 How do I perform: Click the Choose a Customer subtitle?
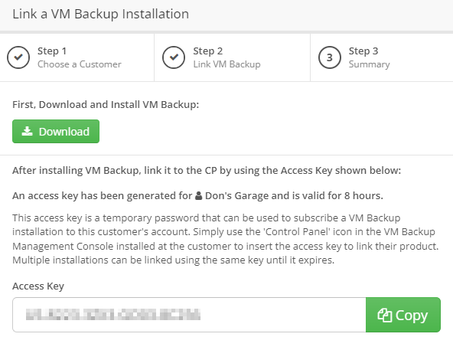[x=80, y=64]
